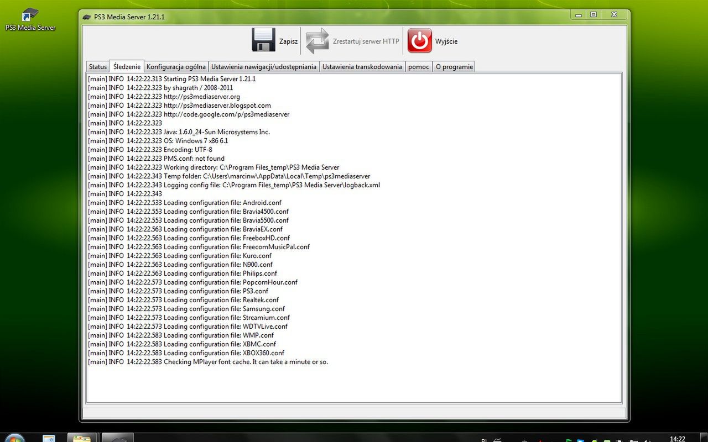Click the Wyjście button label
708x442 pixels.
coord(446,41)
